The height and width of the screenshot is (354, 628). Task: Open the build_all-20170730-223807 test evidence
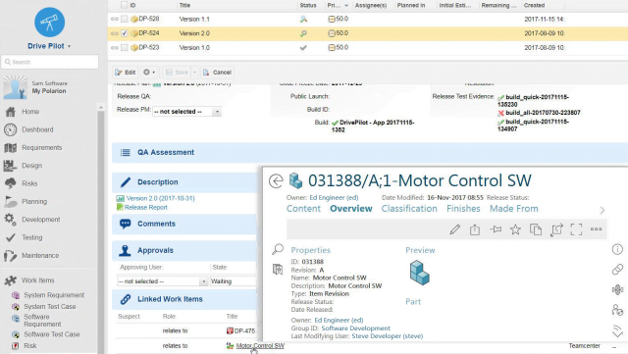click(x=543, y=113)
